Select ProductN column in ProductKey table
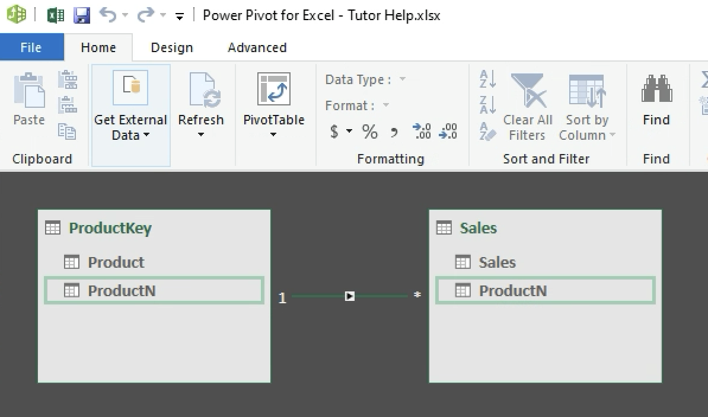This screenshot has width=708, height=417. (x=154, y=290)
